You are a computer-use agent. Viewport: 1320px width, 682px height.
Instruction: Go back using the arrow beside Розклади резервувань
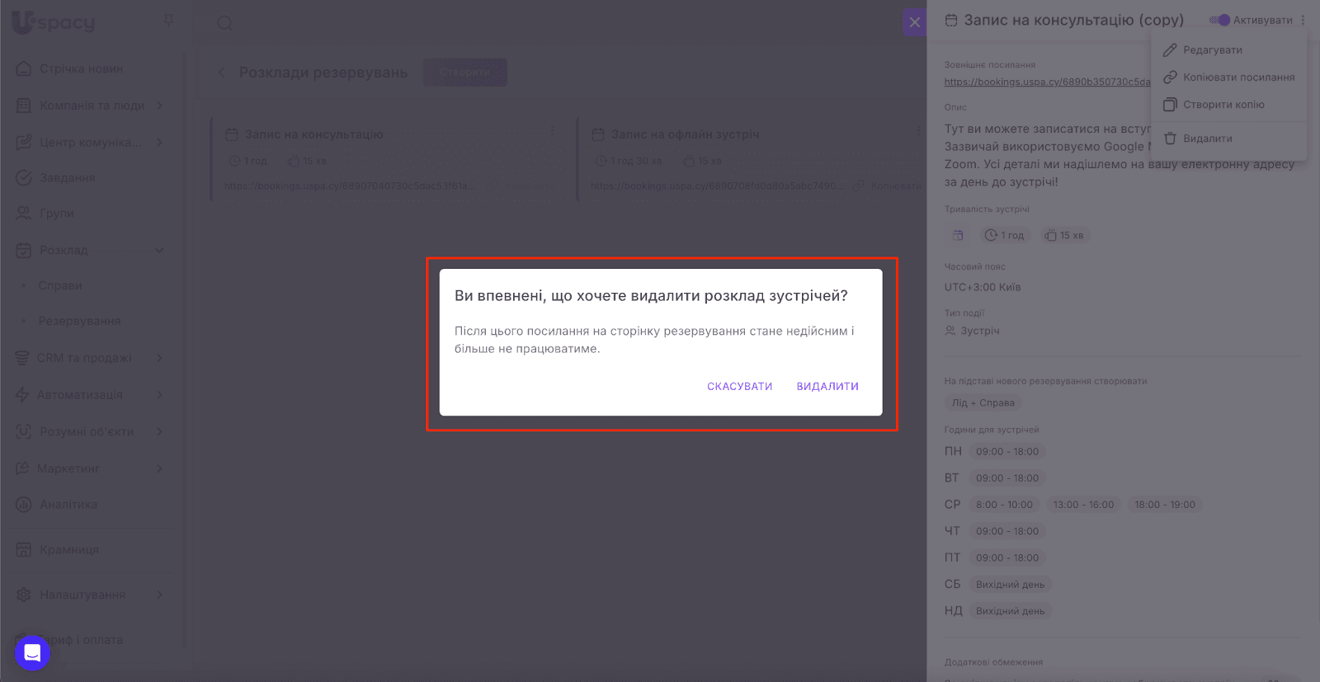coord(221,73)
